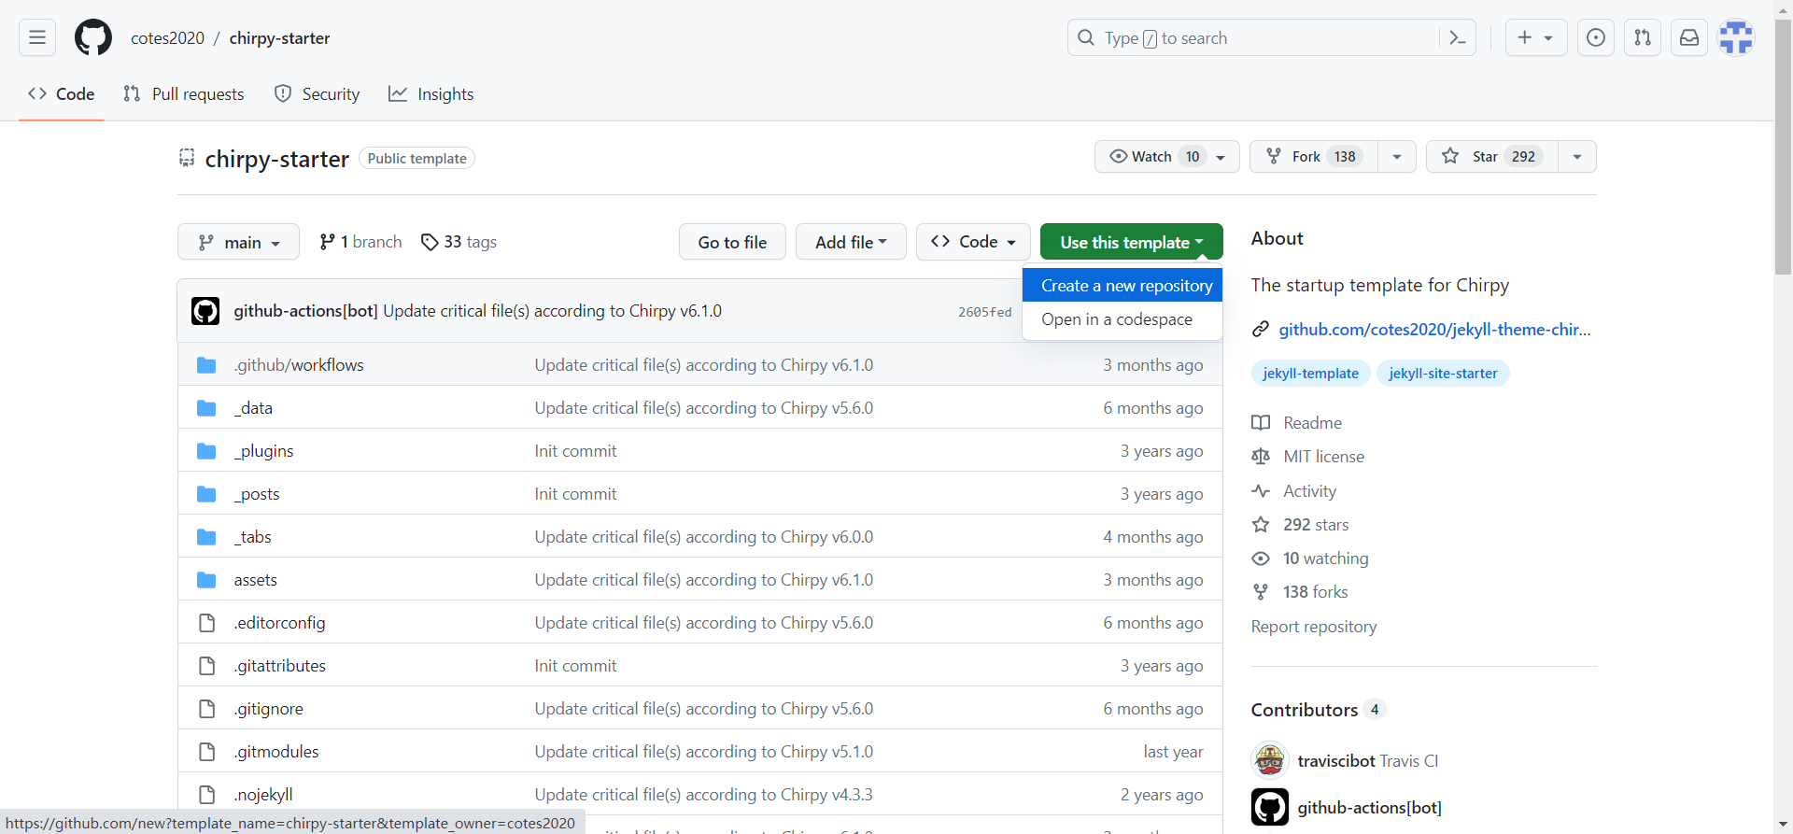Click the _plugins folder icon
Screen dimensions: 1793x834
pyautogui.click(x=206, y=451)
